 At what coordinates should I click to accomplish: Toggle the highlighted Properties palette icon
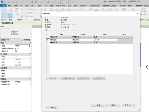pyautogui.click(x=10, y=15)
